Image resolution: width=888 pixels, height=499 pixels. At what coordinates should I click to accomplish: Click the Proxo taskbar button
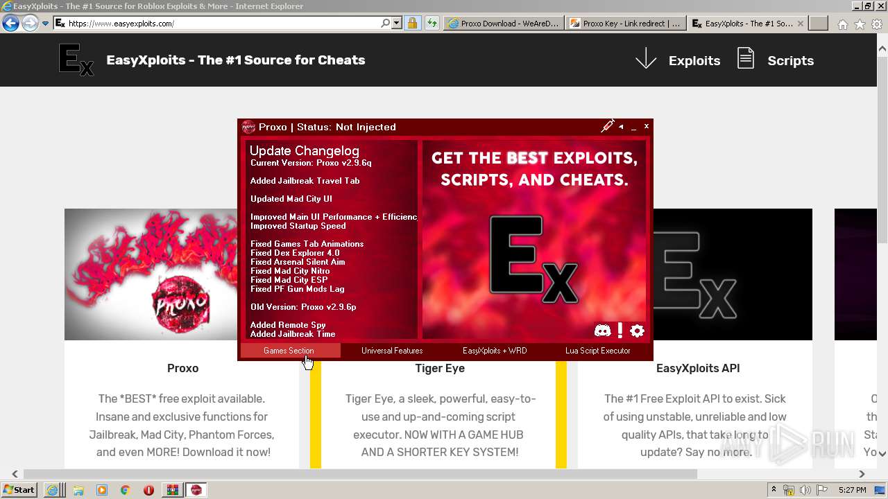pos(196,489)
